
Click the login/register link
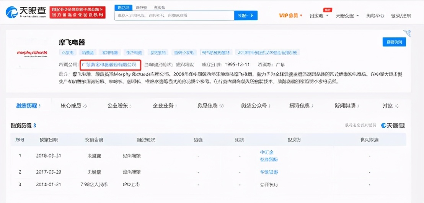click(x=401, y=16)
